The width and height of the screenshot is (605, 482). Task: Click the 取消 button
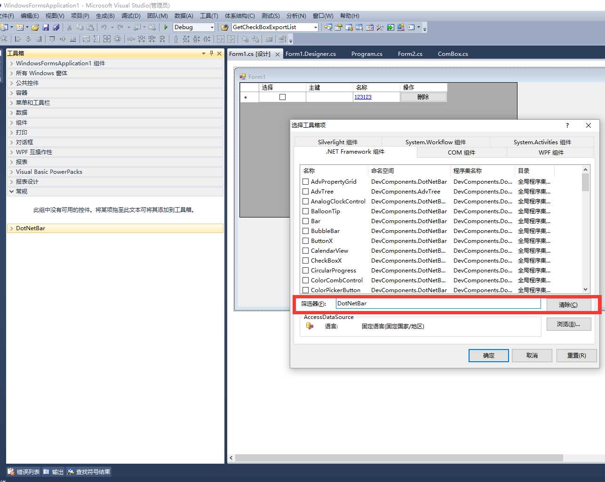(532, 356)
